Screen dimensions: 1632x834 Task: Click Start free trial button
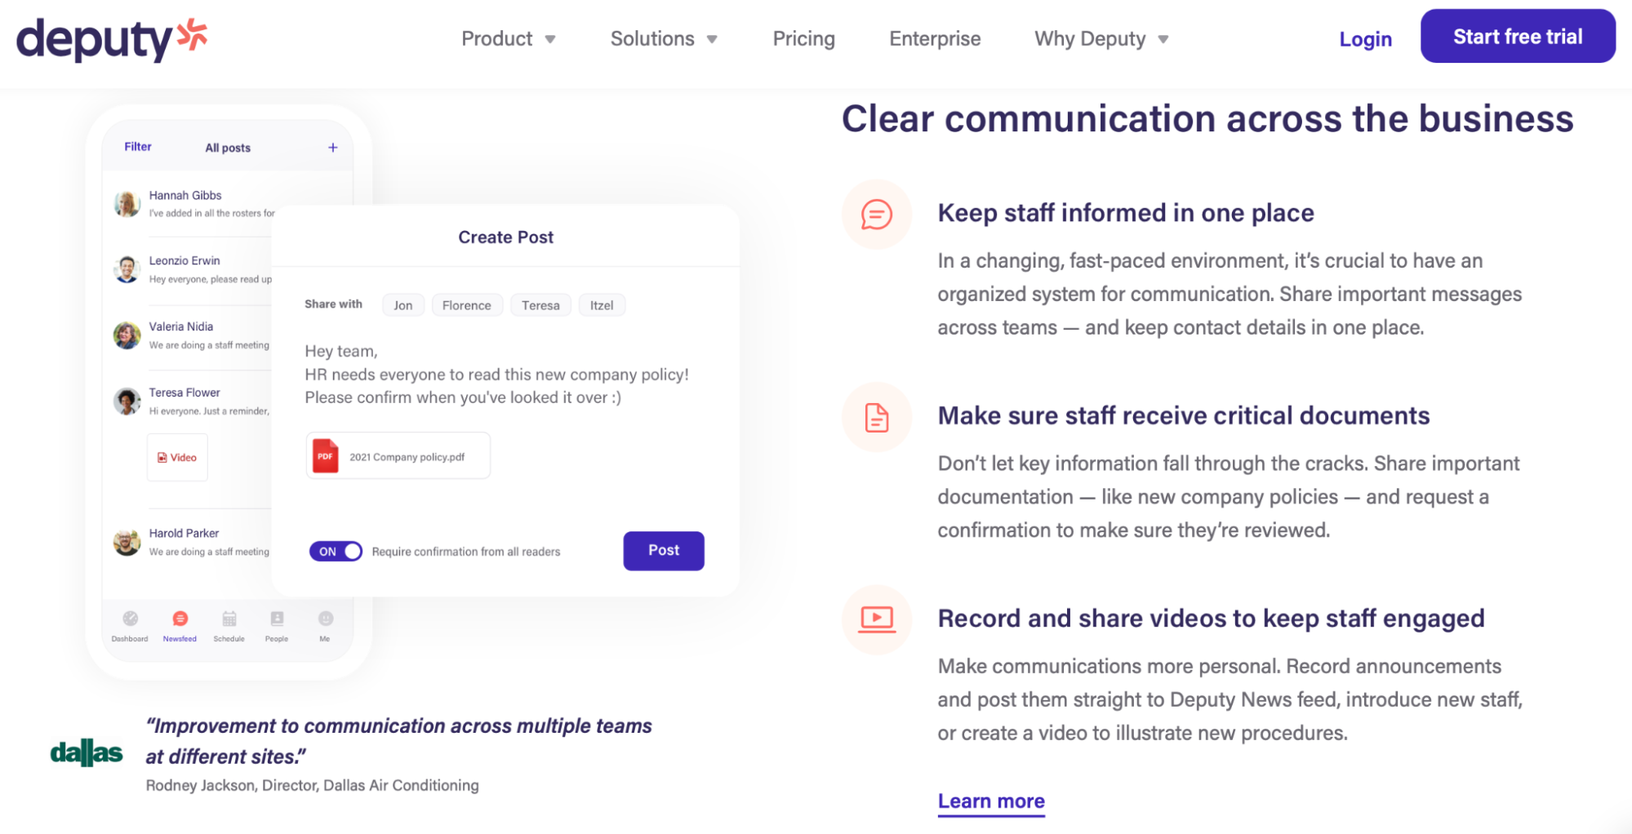(x=1518, y=37)
